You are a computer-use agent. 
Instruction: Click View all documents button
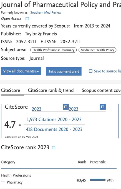coord(21,71)
